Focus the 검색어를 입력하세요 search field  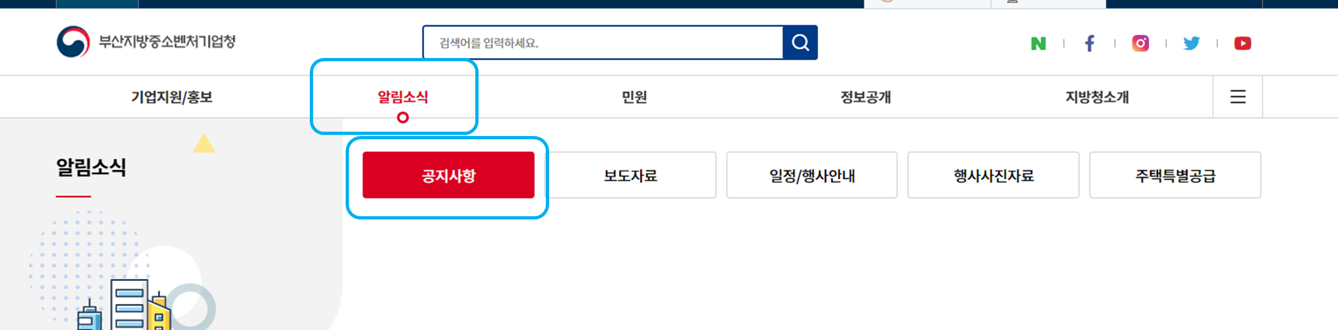[603, 42]
